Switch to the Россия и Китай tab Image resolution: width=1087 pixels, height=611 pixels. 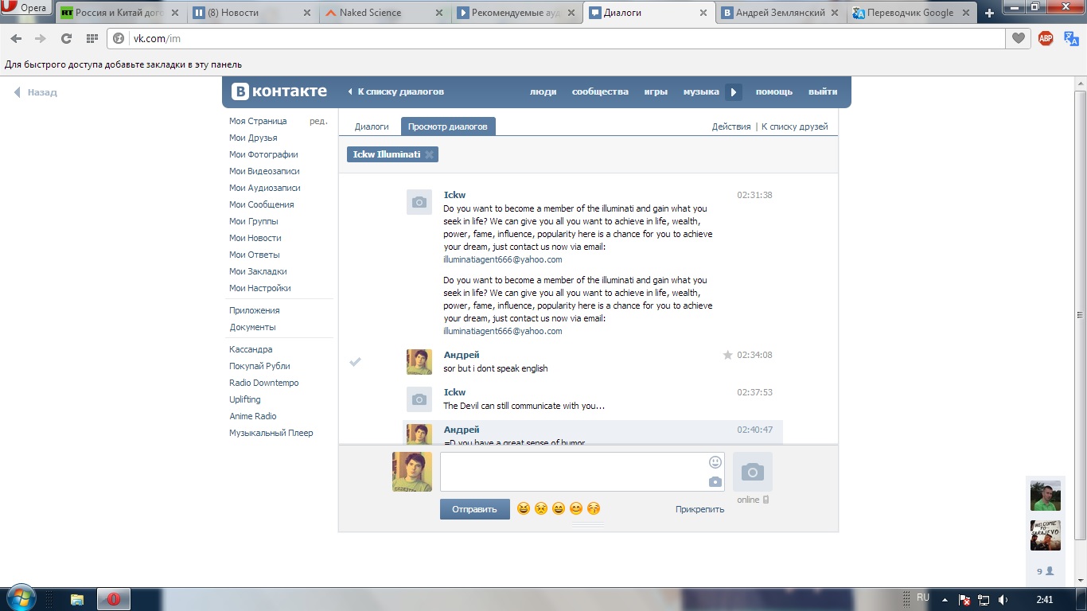click(120, 13)
